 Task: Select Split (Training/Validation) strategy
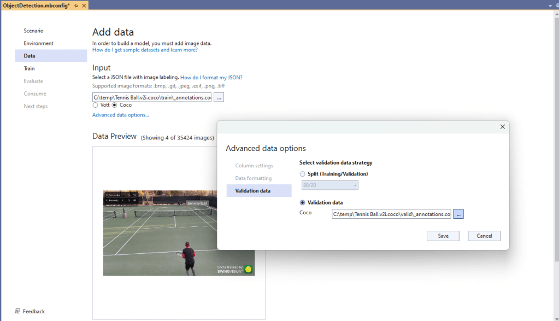click(x=303, y=174)
